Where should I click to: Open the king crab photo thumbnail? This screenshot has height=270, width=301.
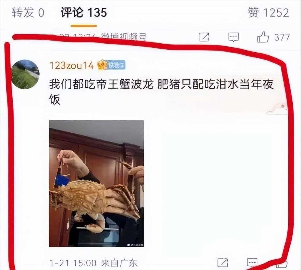96,184
